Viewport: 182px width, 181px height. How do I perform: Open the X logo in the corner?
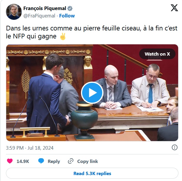pyautogui.click(x=174, y=8)
